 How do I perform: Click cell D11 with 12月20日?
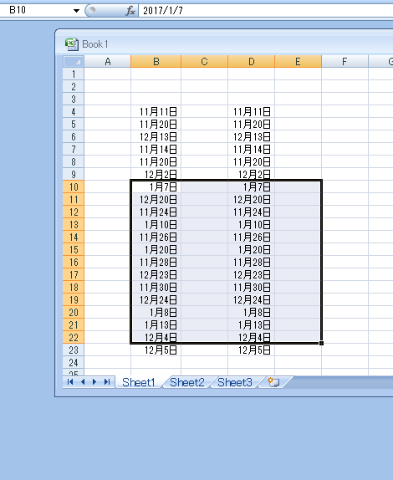[x=252, y=200]
